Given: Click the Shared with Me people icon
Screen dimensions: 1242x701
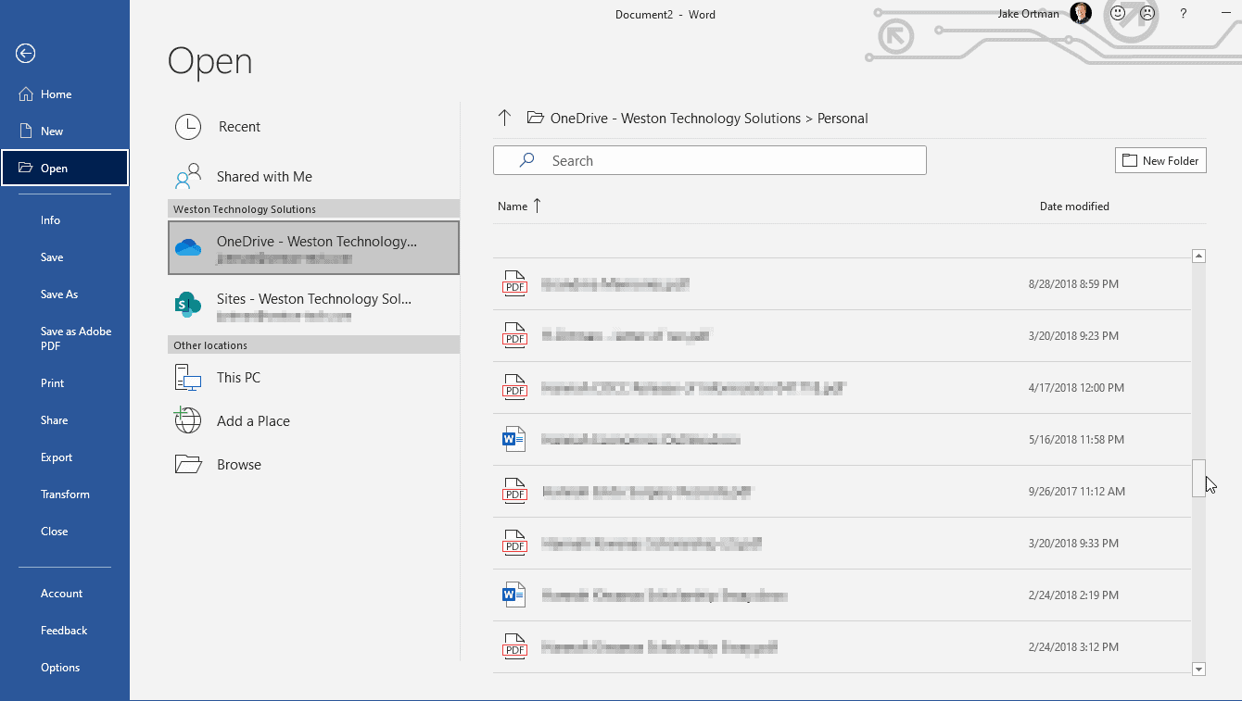Looking at the screenshot, I should click(x=188, y=176).
